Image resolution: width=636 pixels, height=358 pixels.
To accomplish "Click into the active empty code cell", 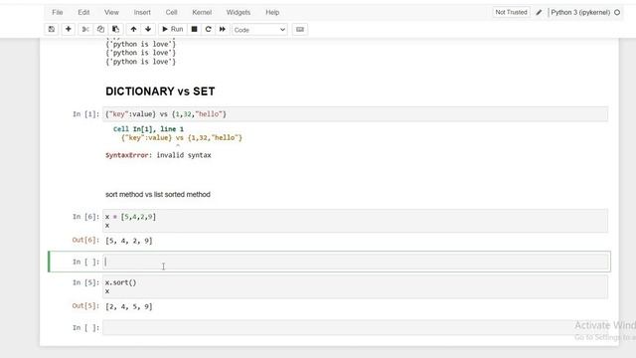I will pos(356,262).
